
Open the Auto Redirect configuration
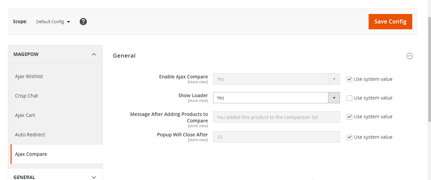tap(30, 135)
